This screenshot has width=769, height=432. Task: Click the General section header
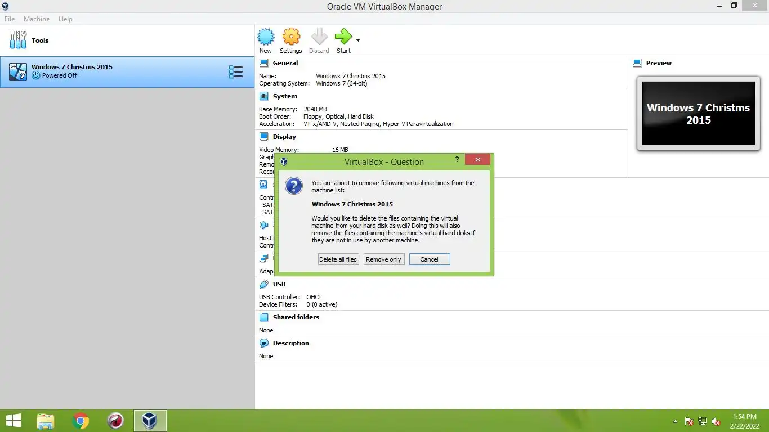(x=285, y=63)
